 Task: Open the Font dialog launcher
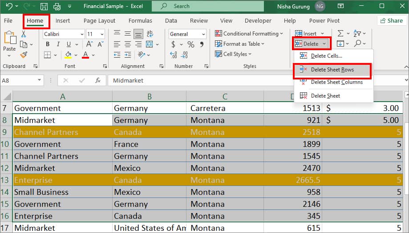[105, 66]
